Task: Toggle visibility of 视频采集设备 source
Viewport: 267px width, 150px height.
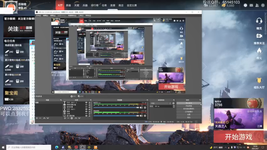Action: click(x=86, y=105)
